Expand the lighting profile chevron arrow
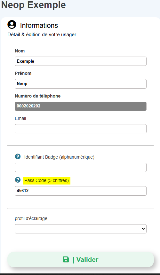This screenshot has height=275, width=160. [x=143, y=229]
